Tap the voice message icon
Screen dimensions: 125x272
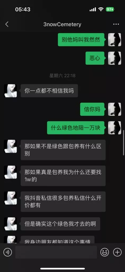[x=8, y=252]
